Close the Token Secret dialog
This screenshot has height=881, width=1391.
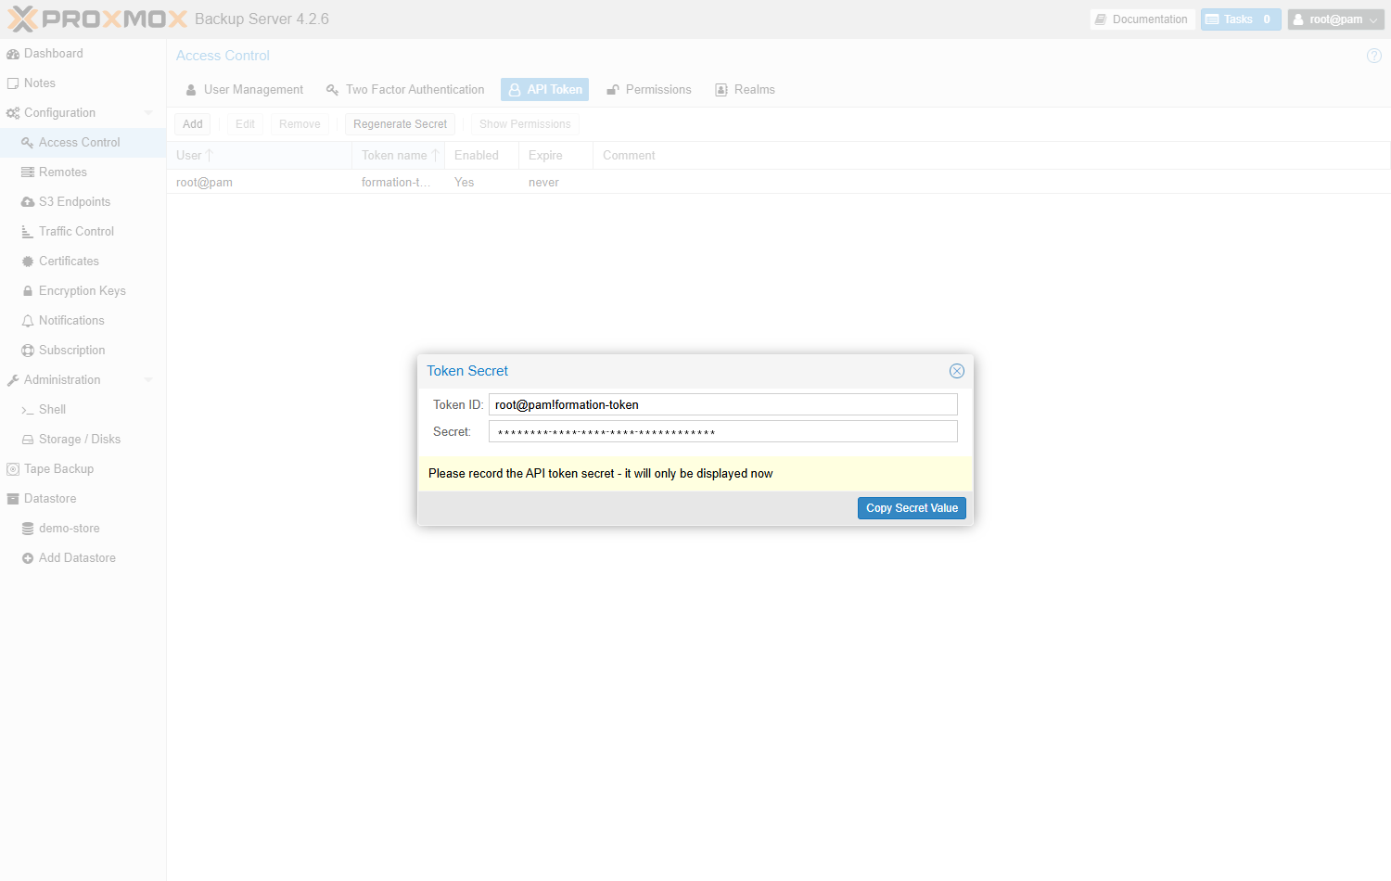[957, 371]
